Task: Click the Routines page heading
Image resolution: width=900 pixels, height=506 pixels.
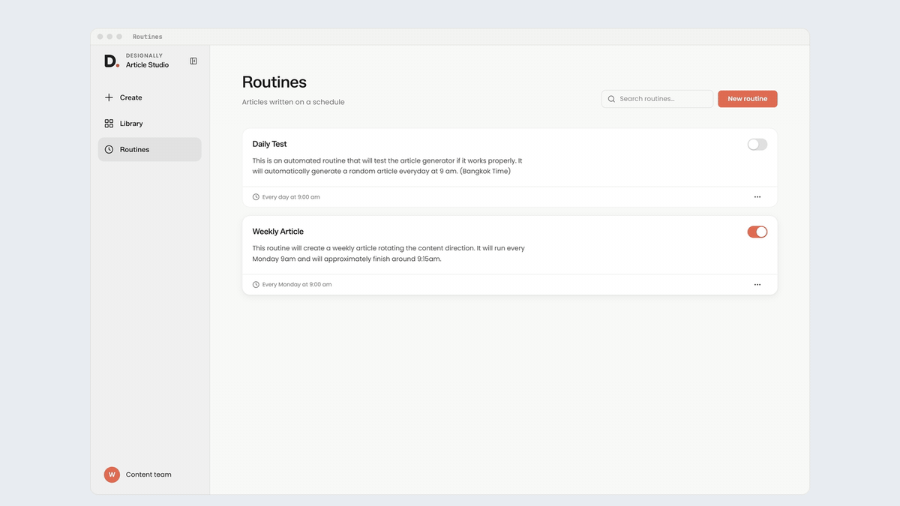Action: (x=274, y=82)
